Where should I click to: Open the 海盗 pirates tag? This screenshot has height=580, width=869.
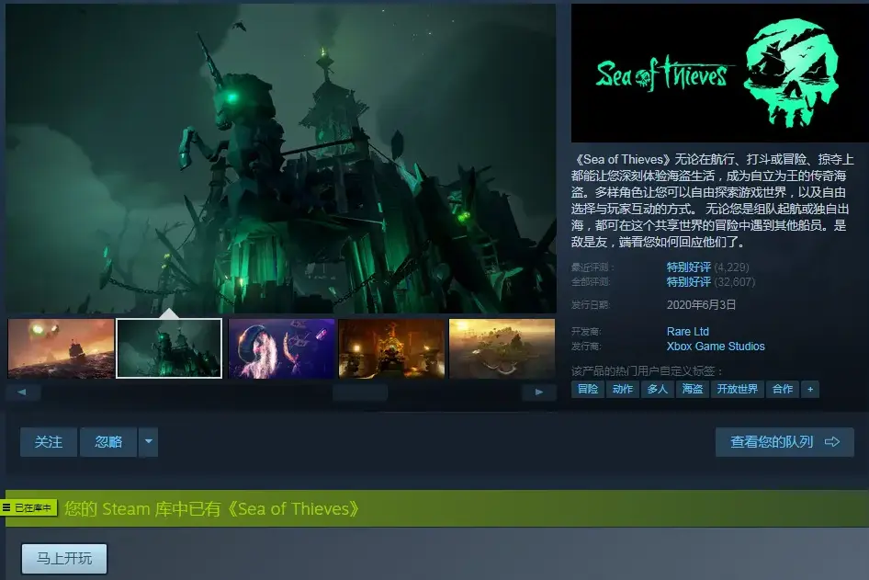pos(693,389)
